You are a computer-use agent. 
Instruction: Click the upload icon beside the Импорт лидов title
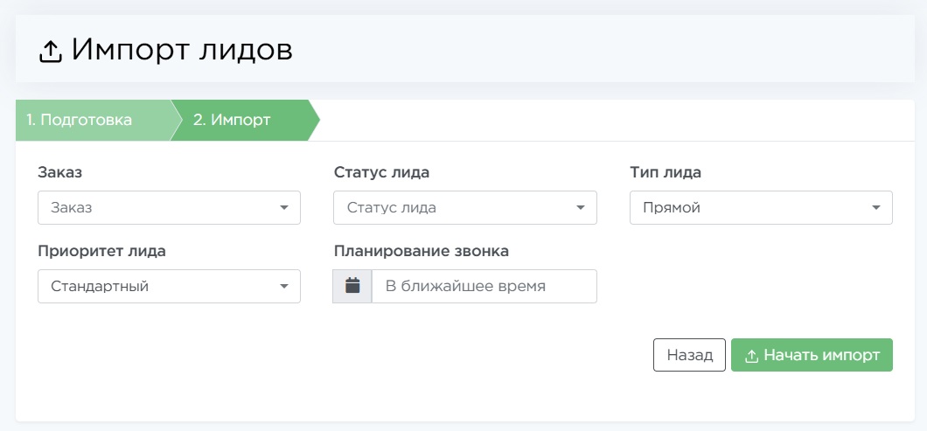(x=51, y=52)
